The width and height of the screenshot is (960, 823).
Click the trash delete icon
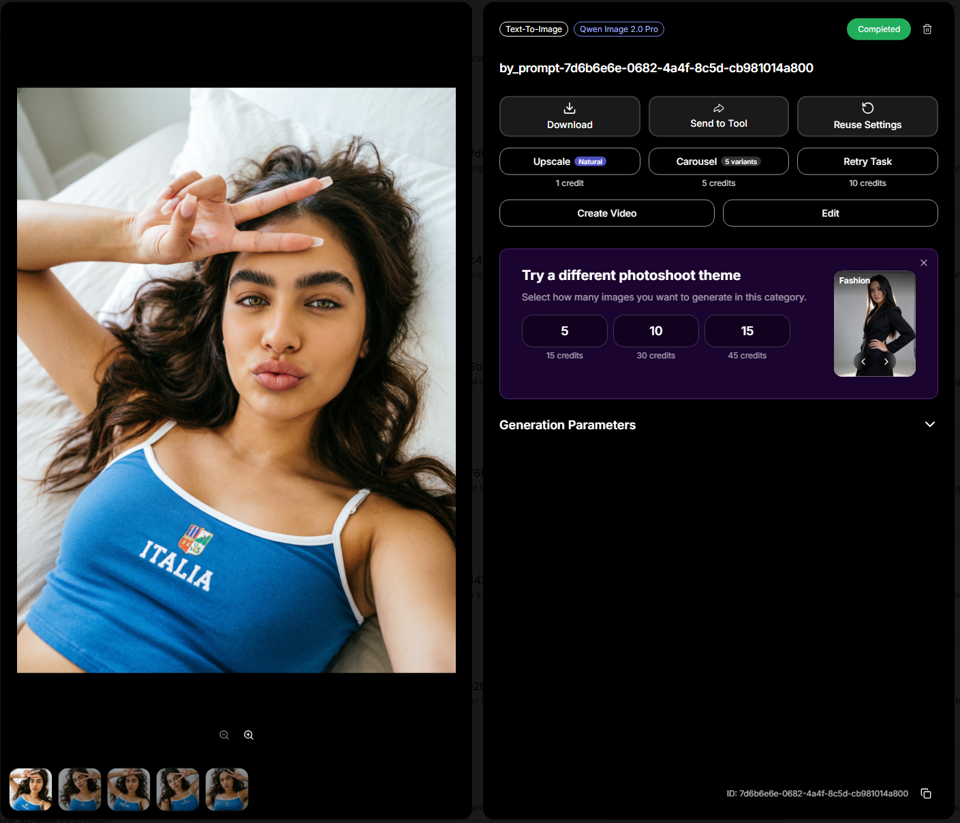[x=927, y=29]
